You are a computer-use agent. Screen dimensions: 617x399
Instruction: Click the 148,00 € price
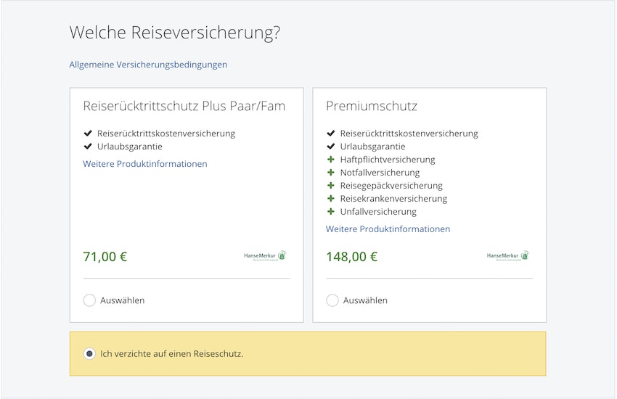click(351, 257)
